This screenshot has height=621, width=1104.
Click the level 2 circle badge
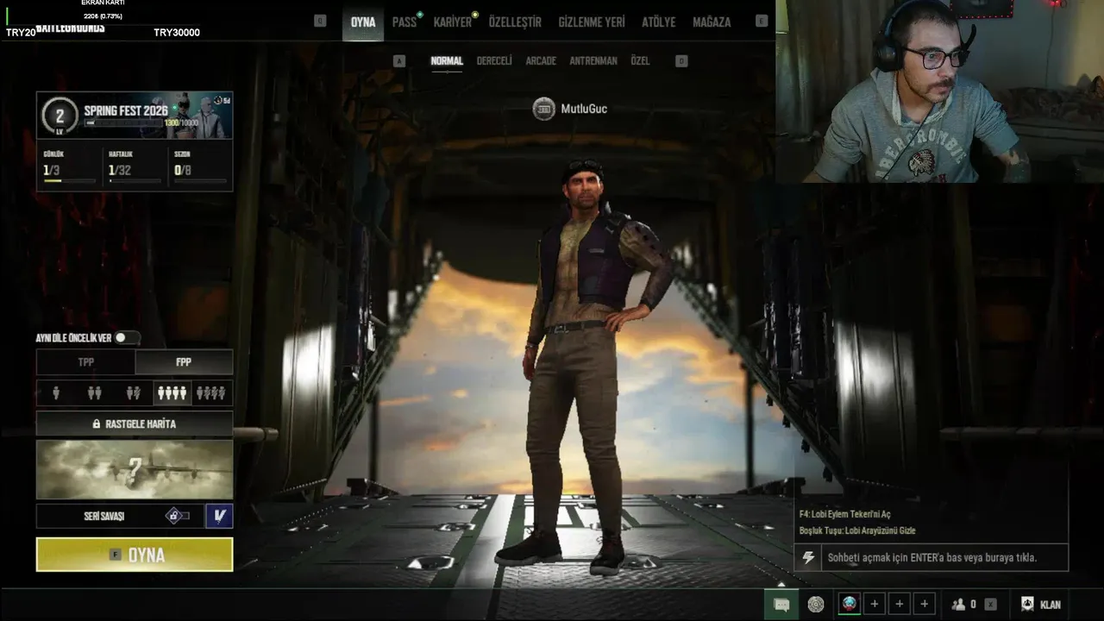[60, 116]
